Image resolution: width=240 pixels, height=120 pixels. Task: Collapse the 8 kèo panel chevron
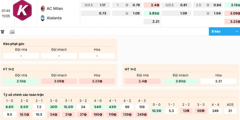[237, 31]
